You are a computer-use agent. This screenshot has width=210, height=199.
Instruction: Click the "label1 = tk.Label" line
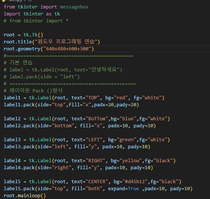tap(84, 98)
